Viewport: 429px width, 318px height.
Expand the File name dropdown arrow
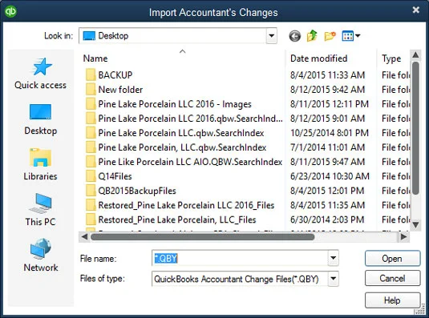point(333,258)
